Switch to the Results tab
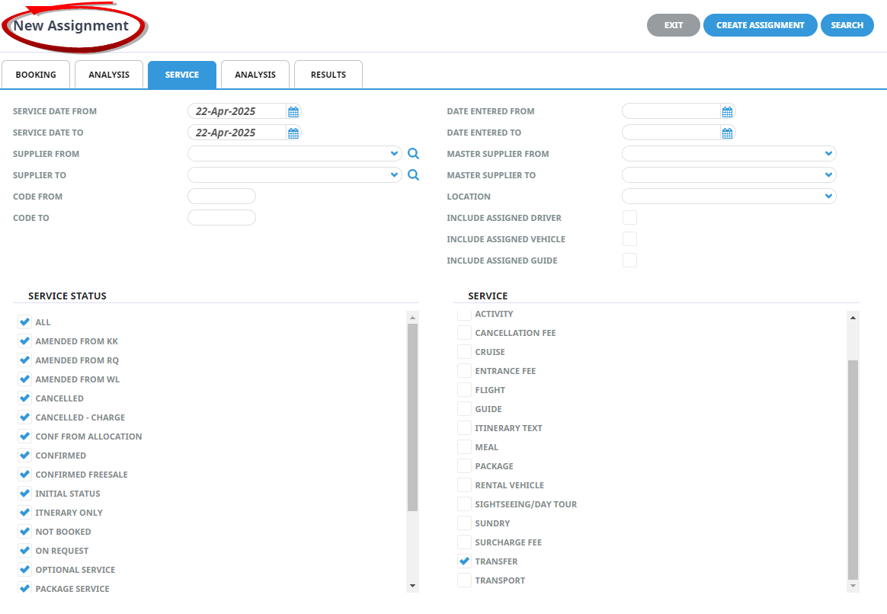Viewport: 887px width, 614px height. (328, 75)
